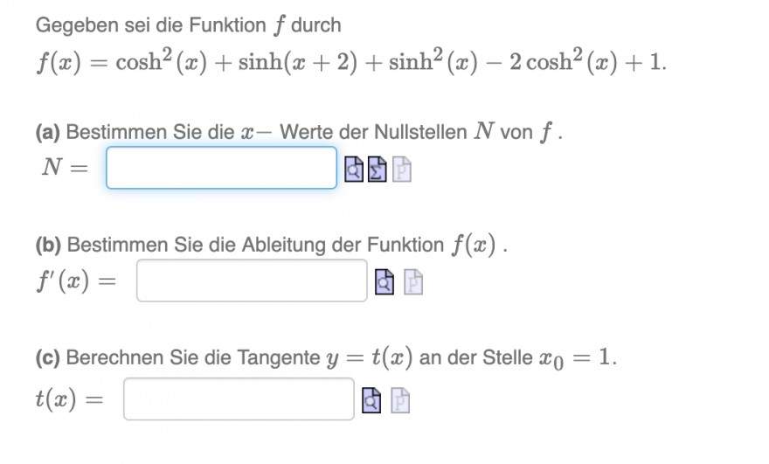Click the 'N =' label left of field

(65, 168)
